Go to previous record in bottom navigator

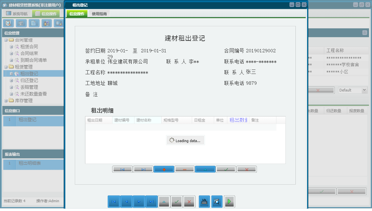point(126,202)
